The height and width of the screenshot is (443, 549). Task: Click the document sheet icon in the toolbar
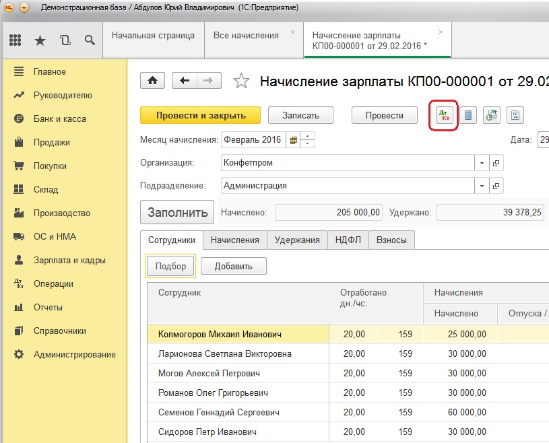[515, 115]
